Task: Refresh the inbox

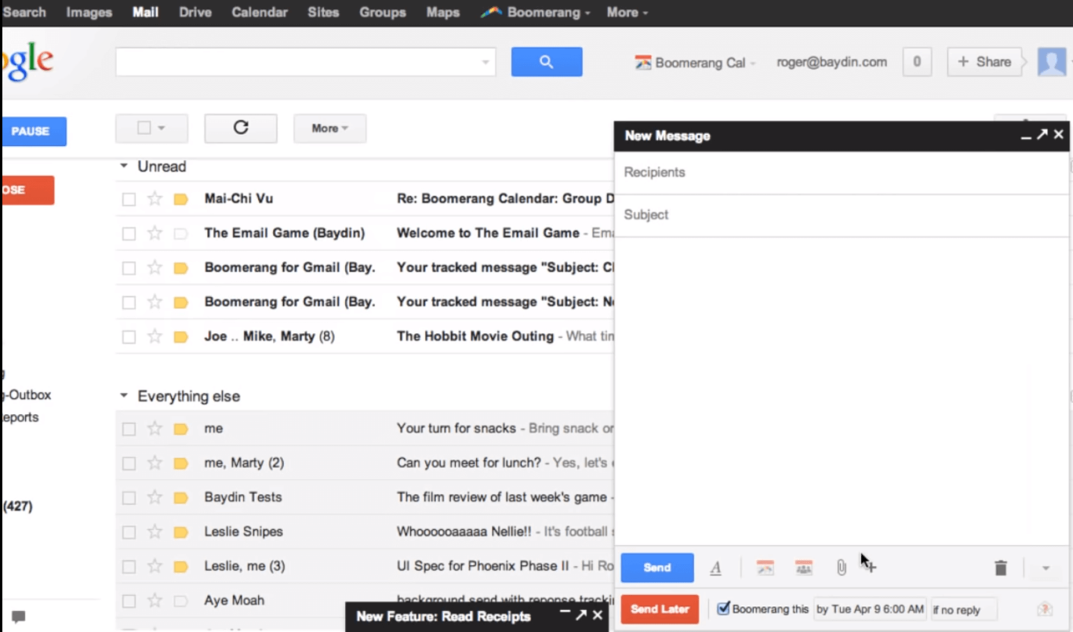Action: (240, 128)
